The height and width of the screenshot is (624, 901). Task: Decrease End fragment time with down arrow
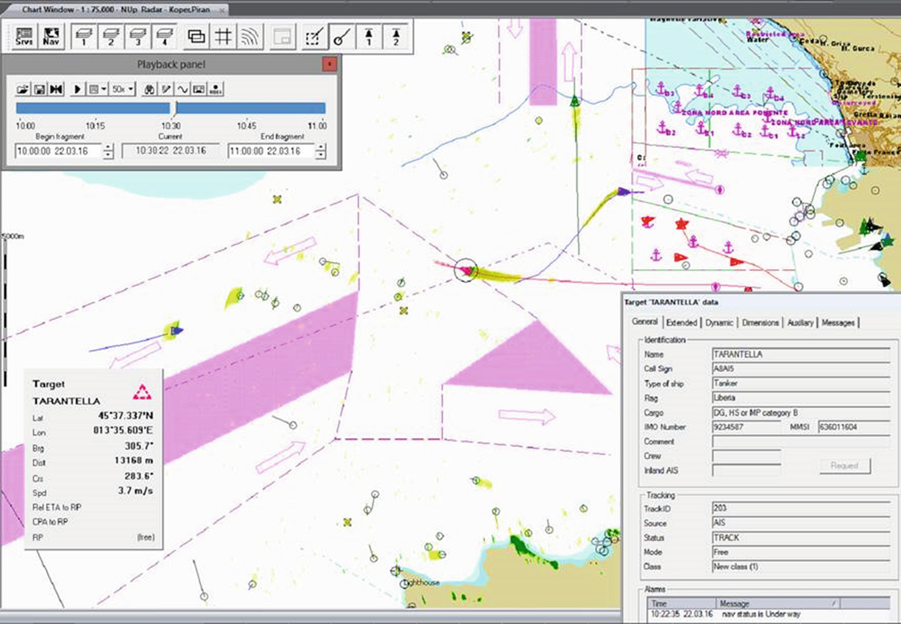pyautogui.click(x=320, y=155)
